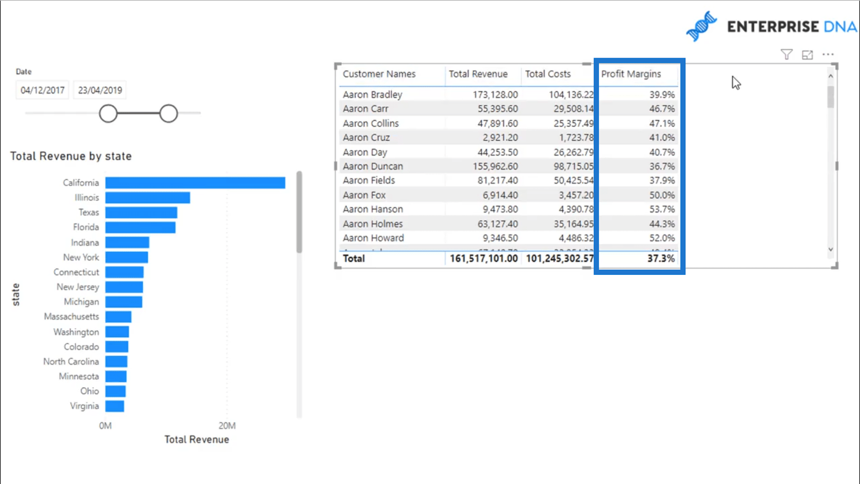Click the table scroll down arrow
Viewport: 860px width, 484px height.
pyautogui.click(x=830, y=249)
